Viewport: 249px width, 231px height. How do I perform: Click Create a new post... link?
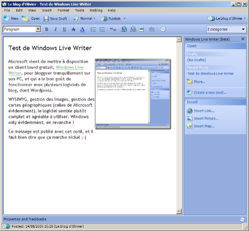tap(210, 92)
